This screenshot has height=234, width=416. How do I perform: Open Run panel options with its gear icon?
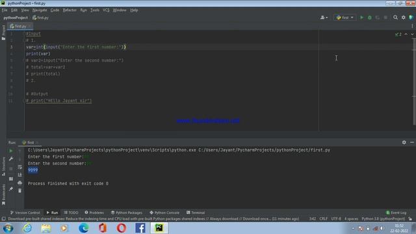[x=404, y=142]
